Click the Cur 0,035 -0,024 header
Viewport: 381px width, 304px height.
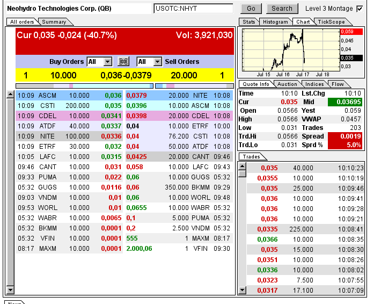[67, 35]
